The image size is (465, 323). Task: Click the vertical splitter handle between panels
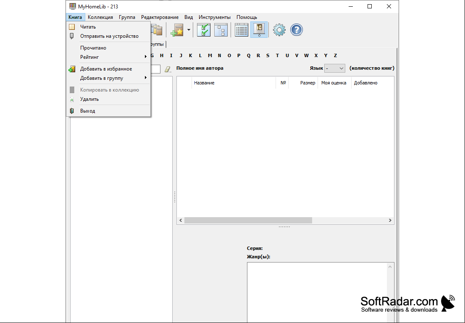click(x=175, y=197)
